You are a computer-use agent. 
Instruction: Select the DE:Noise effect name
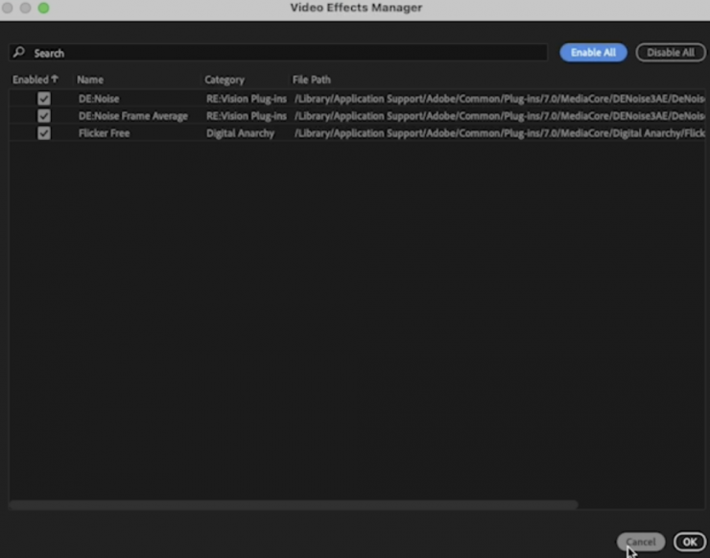(99, 99)
